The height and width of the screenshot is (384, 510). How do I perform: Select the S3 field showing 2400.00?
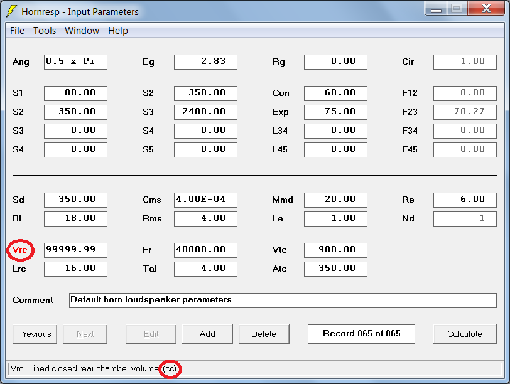point(205,112)
